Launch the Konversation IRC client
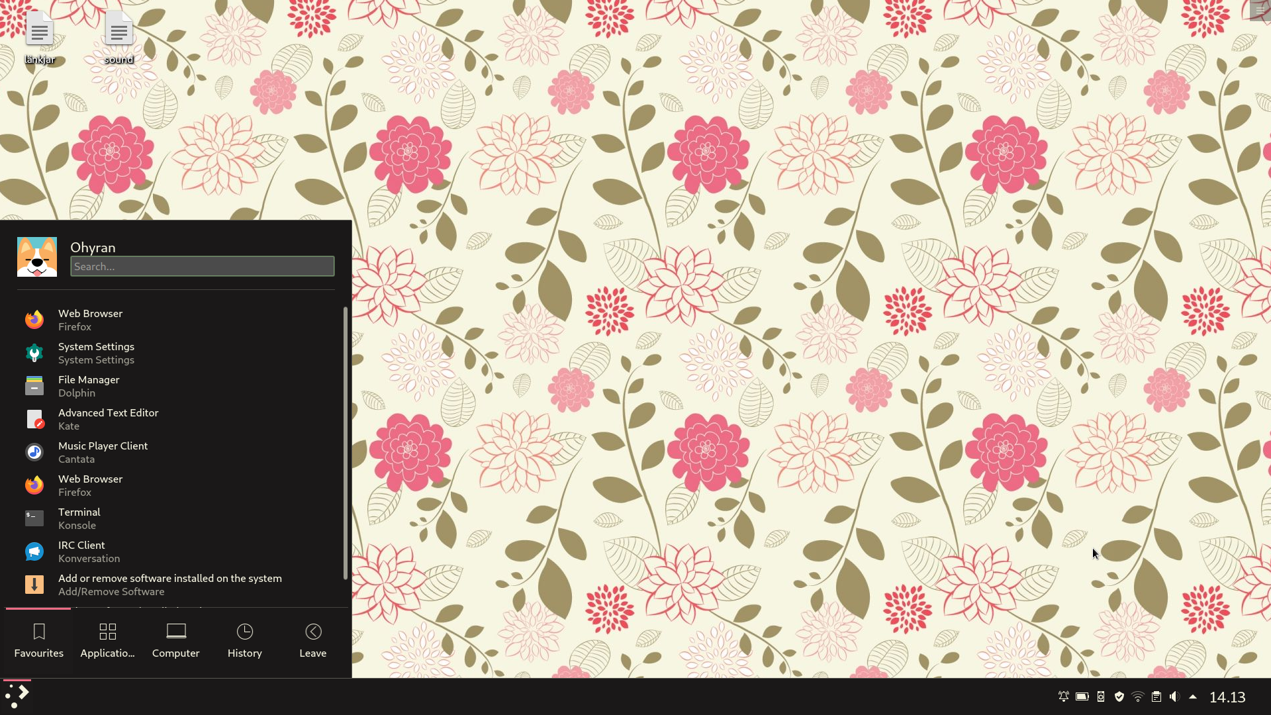The width and height of the screenshot is (1271, 715). (x=175, y=551)
